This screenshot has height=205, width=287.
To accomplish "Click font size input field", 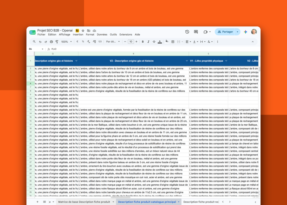I will click(131, 42).
